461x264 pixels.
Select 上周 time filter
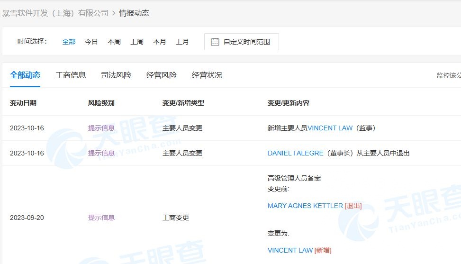point(137,42)
